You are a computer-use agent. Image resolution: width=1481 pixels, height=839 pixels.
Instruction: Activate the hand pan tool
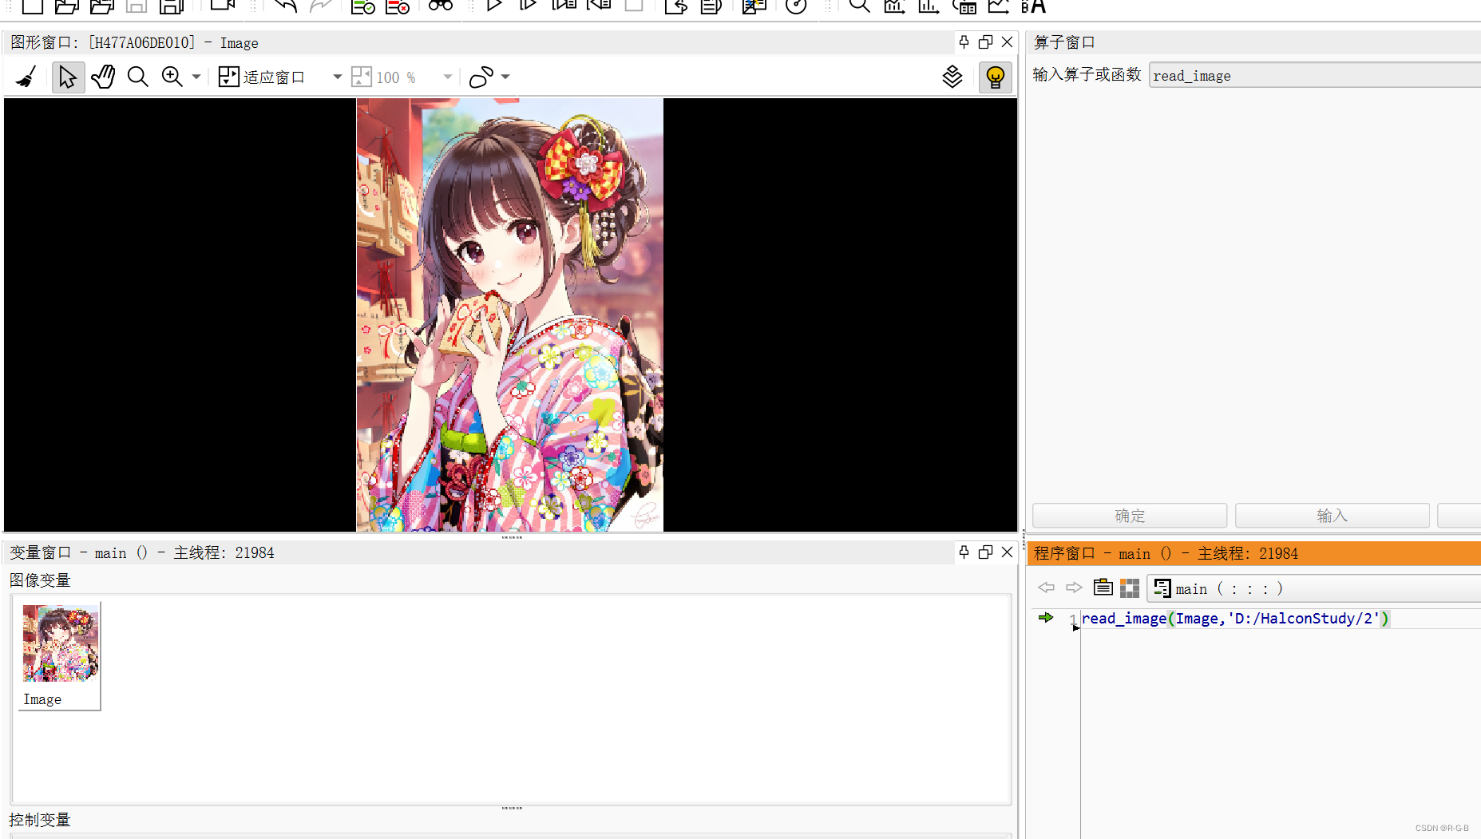point(103,77)
